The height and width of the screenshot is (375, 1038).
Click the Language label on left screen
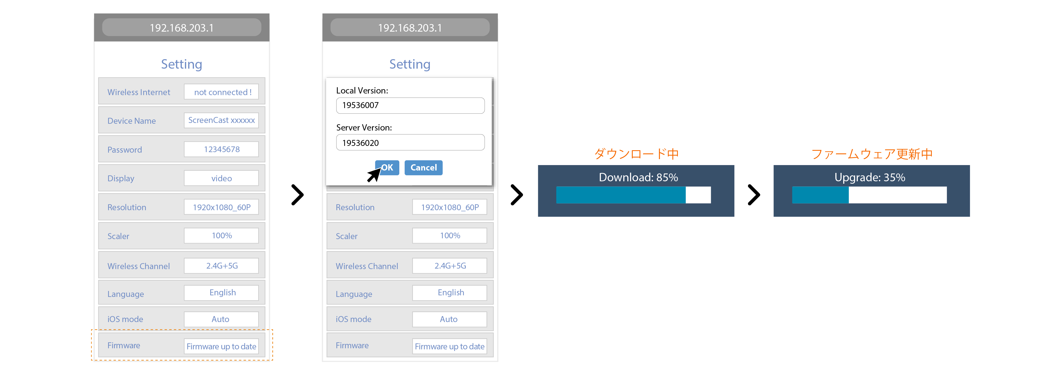(x=126, y=294)
